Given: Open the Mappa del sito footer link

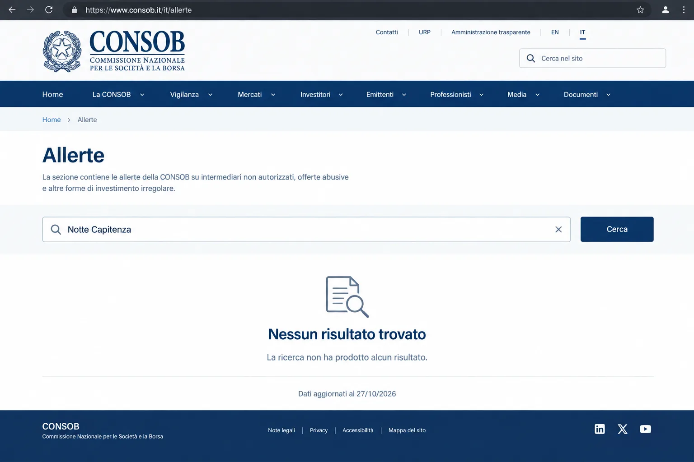Looking at the screenshot, I should [407, 430].
